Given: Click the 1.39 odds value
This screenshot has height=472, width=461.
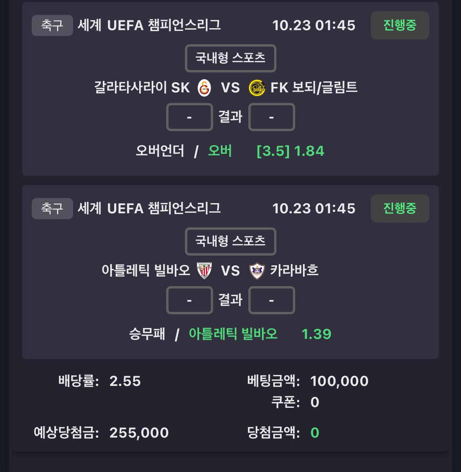Looking at the screenshot, I should 316,334.
